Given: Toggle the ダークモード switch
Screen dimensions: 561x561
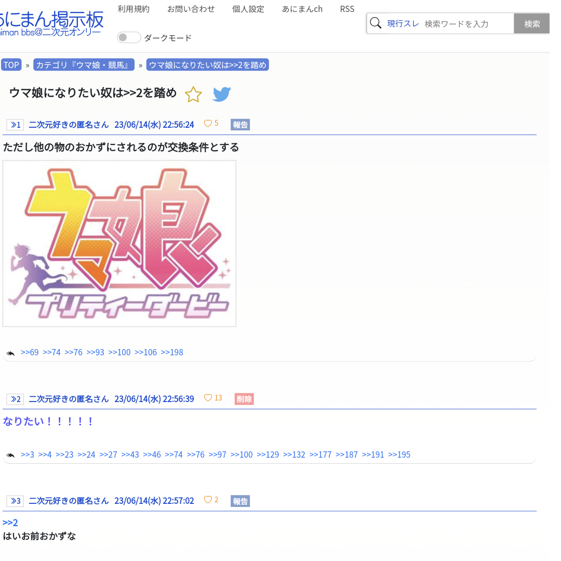Looking at the screenshot, I should 129,37.
